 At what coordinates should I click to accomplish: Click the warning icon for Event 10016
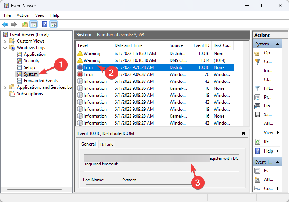tap(80, 54)
